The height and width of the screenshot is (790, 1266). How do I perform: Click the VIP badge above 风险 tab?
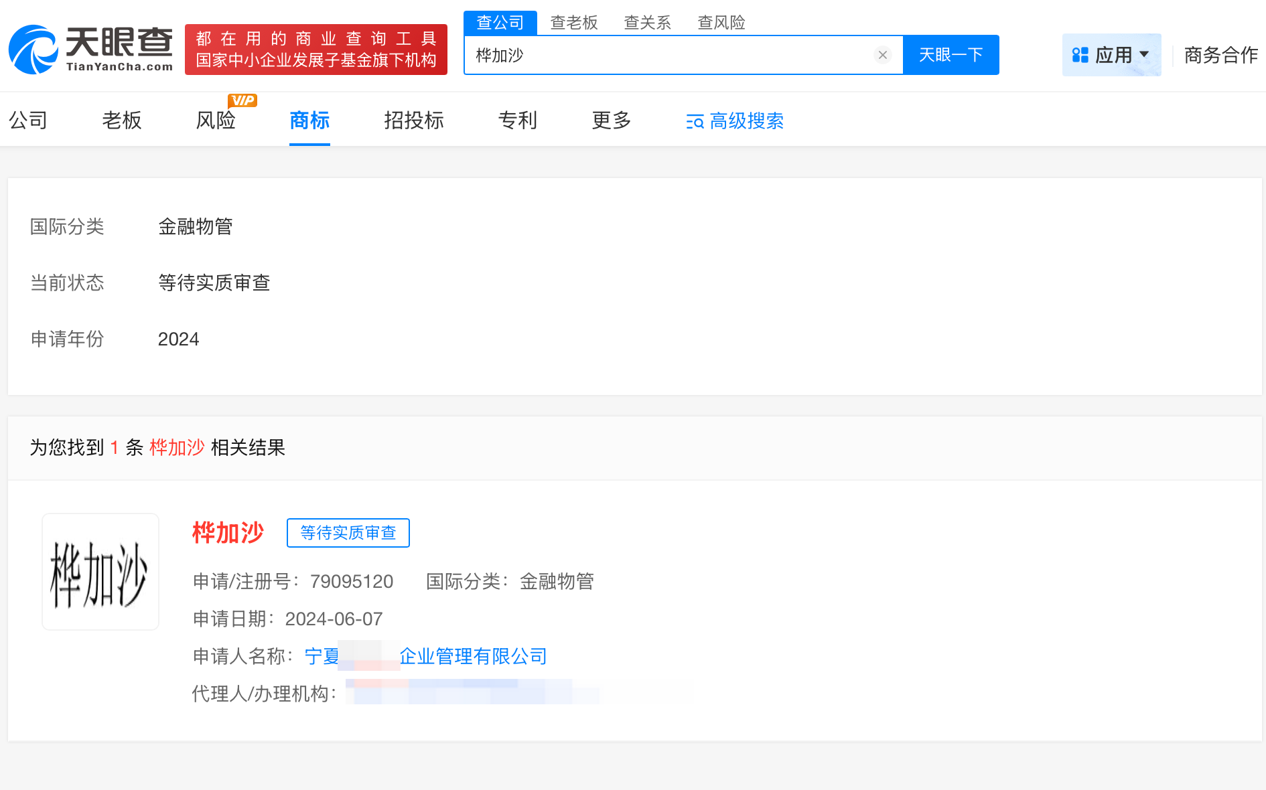pos(242,100)
